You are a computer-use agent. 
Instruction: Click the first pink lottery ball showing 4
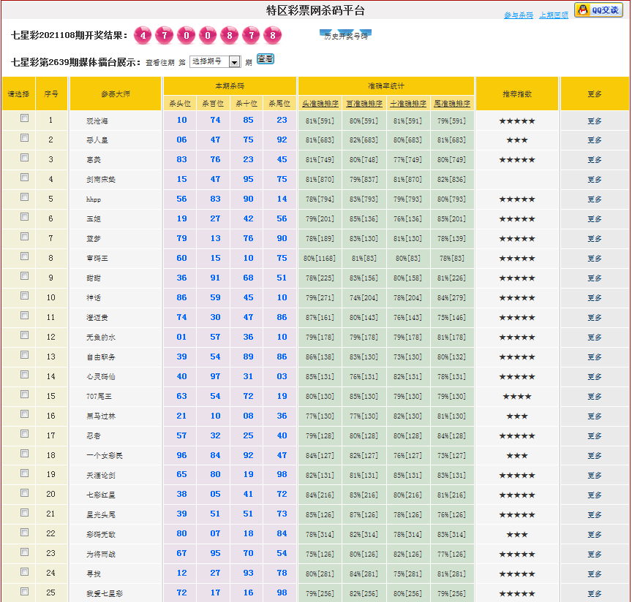[x=143, y=36]
